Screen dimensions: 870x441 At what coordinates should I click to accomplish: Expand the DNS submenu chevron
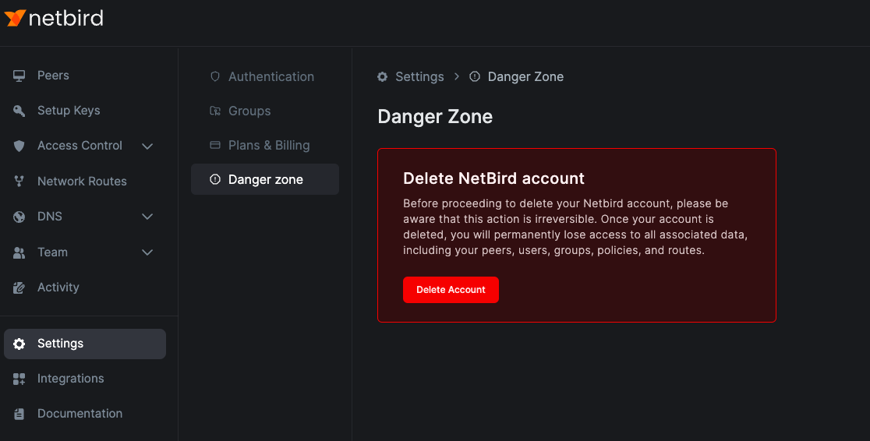pos(147,217)
